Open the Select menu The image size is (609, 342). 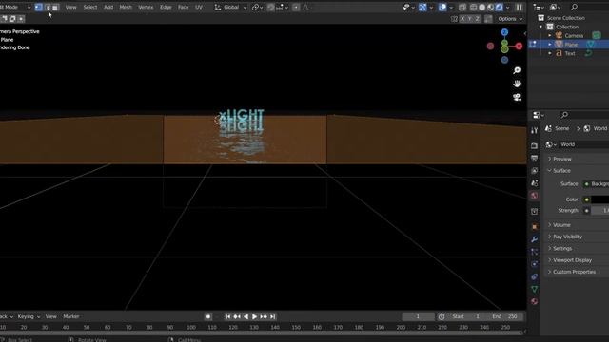pos(90,7)
